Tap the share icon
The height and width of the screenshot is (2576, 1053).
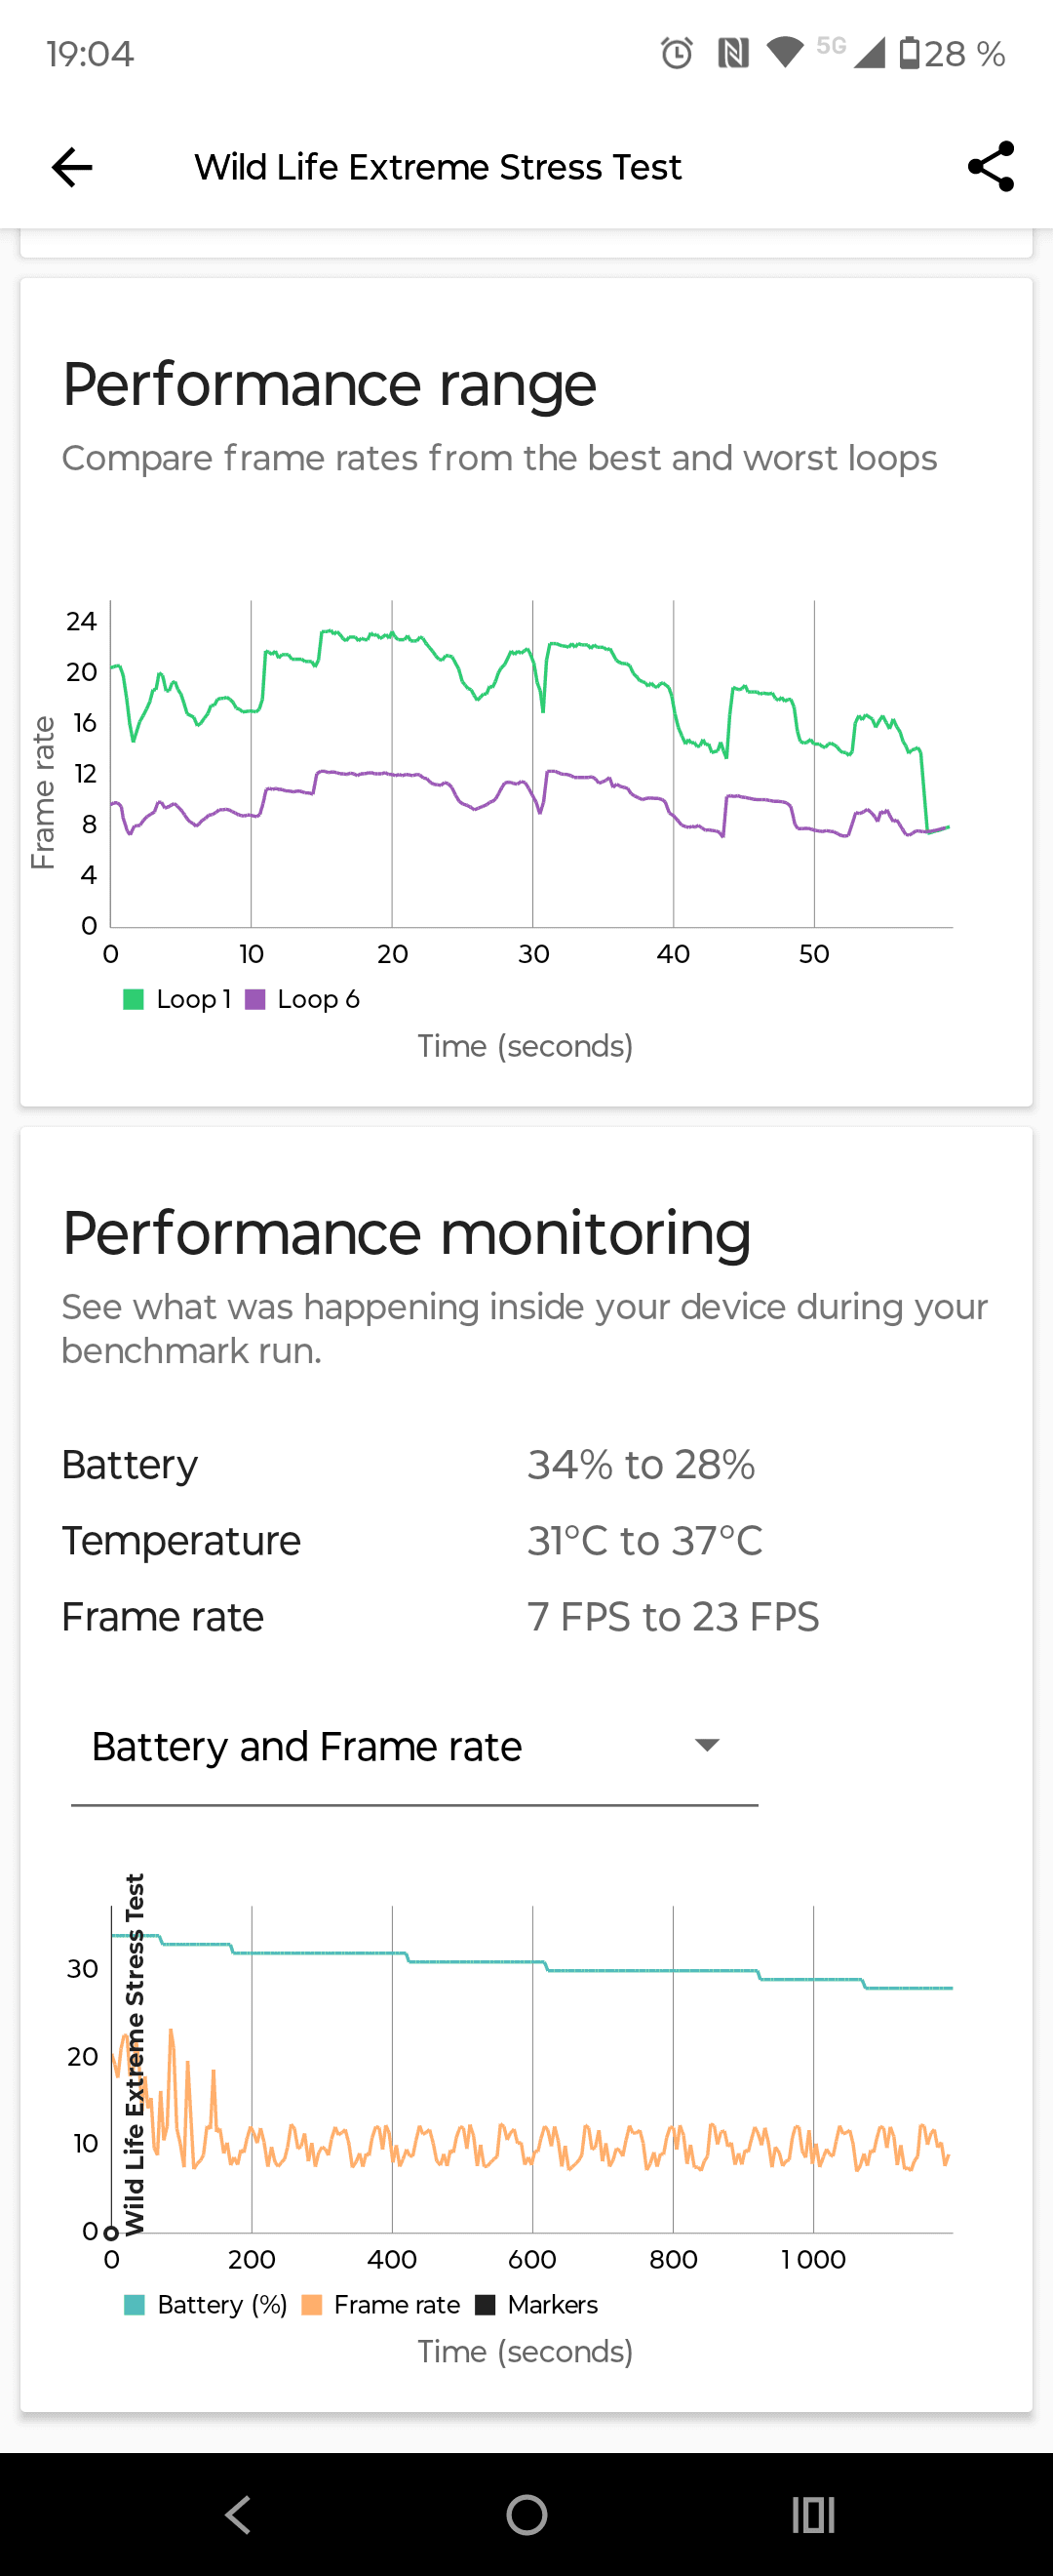pos(990,167)
